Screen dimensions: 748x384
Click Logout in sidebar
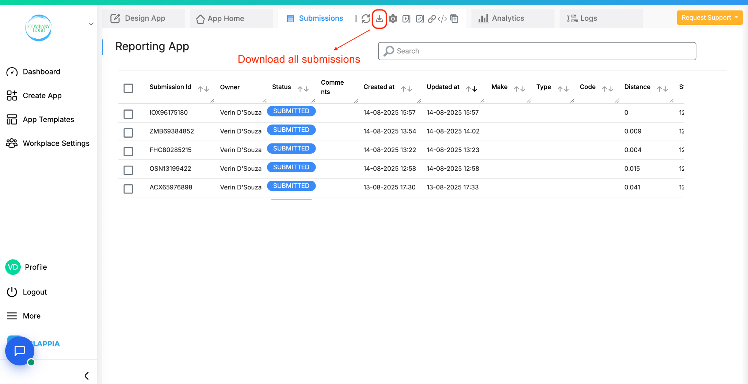[27, 292]
